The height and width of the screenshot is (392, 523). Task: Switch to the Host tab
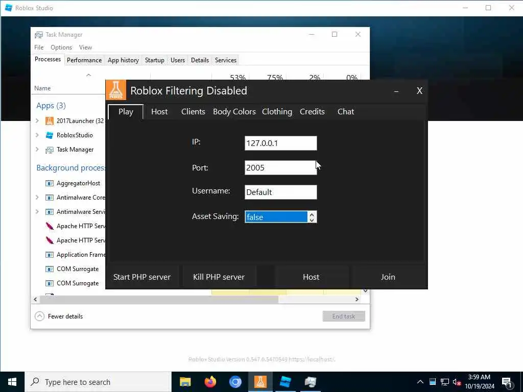pos(159,112)
